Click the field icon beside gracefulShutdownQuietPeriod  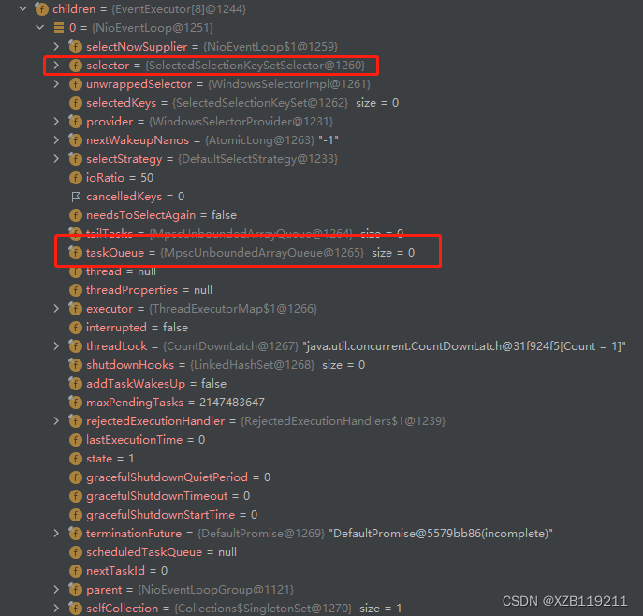tap(76, 477)
